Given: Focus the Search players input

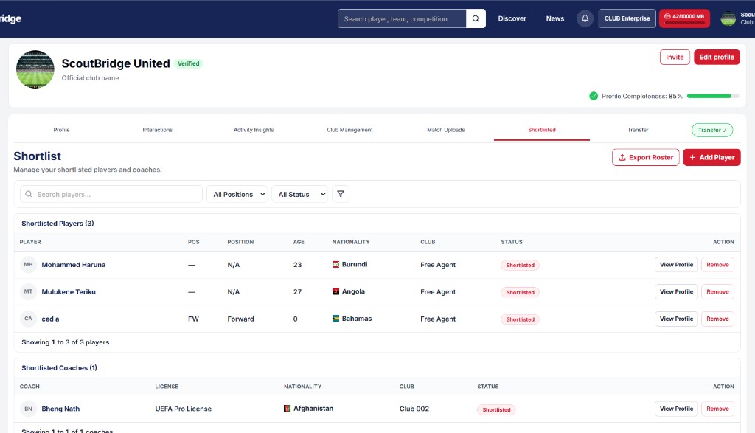Looking at the screenshot, I should coord(111,194).
